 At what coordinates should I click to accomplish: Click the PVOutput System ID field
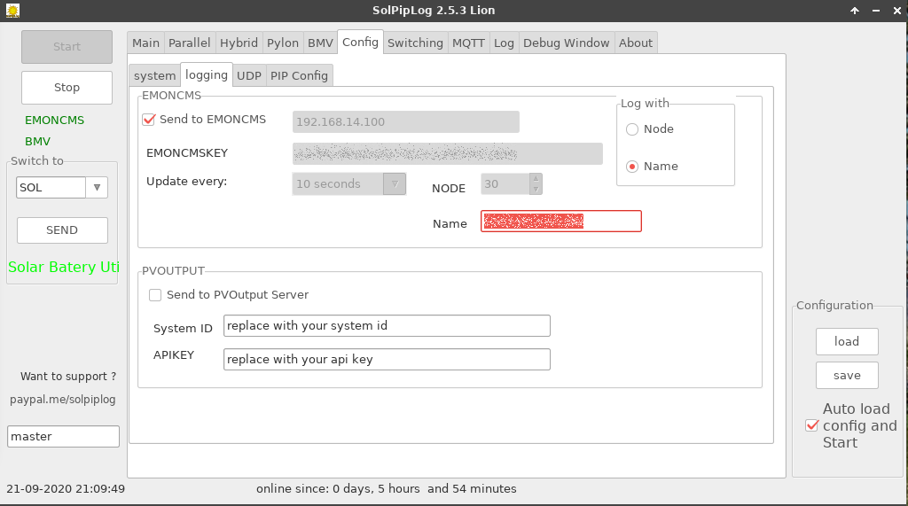coord(387,325)
